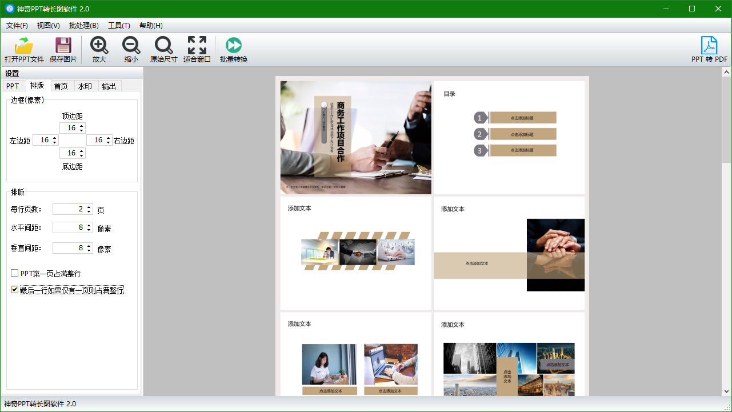Click the PPT to PDF icon
Screen dimensions: 732x412
coord(709,46)
